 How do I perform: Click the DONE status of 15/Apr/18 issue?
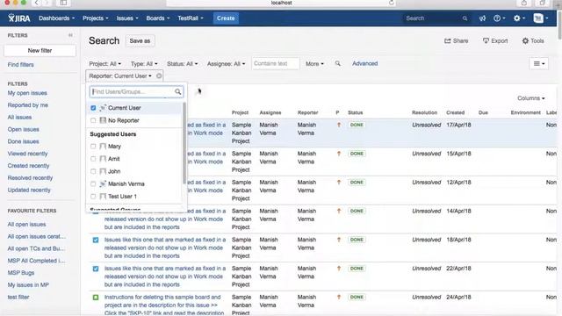(357, 154)
